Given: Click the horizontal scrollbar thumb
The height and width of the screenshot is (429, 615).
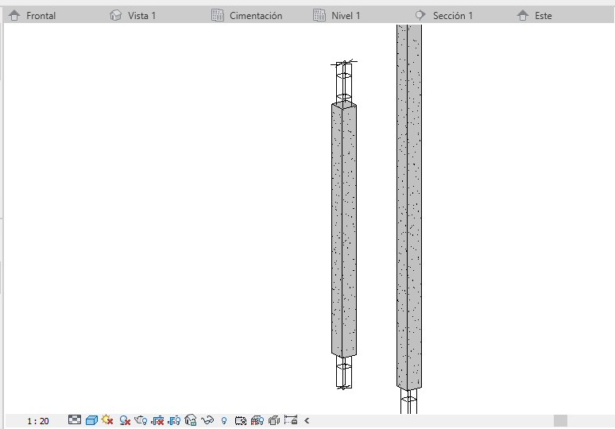Looking at the screenshot, I should pos(560,421).
